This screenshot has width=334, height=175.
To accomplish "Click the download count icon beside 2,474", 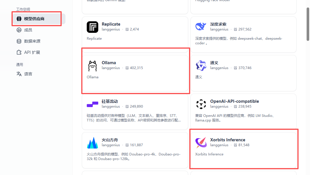I will point(127,29).
